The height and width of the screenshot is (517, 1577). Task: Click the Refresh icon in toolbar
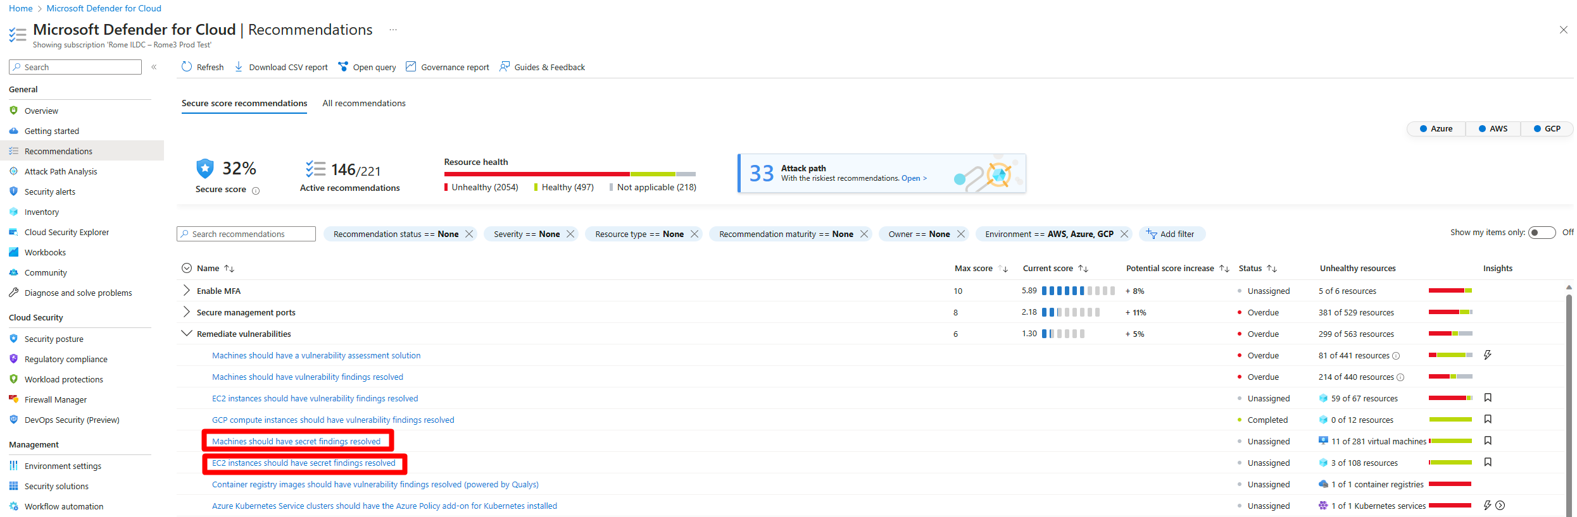(187, 67)
